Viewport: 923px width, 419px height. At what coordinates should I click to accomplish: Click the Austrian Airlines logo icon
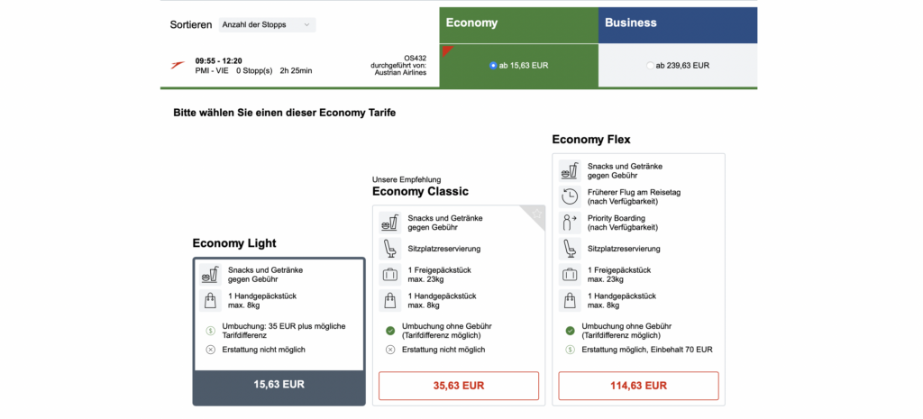tap(177, 65)
